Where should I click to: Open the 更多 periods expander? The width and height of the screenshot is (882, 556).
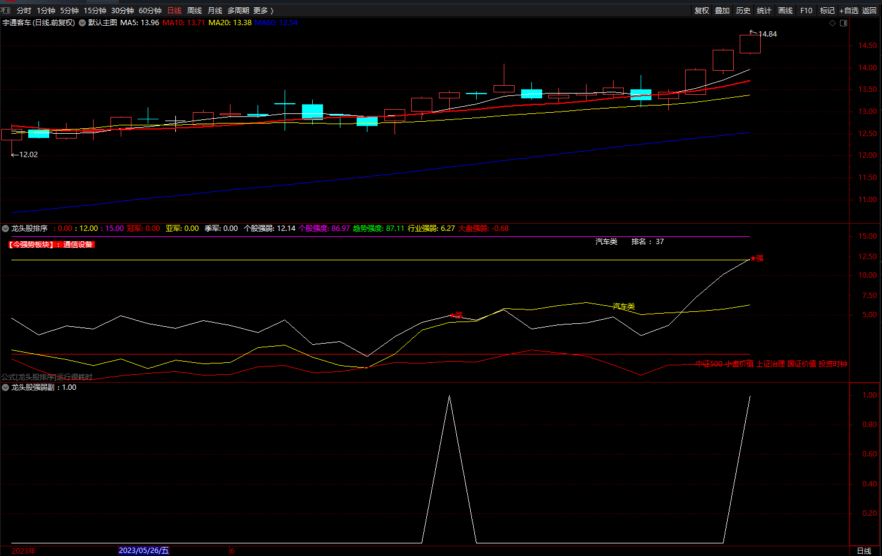click(x=263, y=11)
